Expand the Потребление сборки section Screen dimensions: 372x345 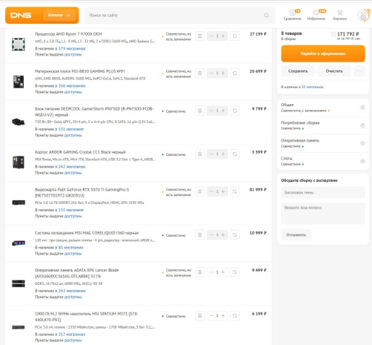(323, 126)
